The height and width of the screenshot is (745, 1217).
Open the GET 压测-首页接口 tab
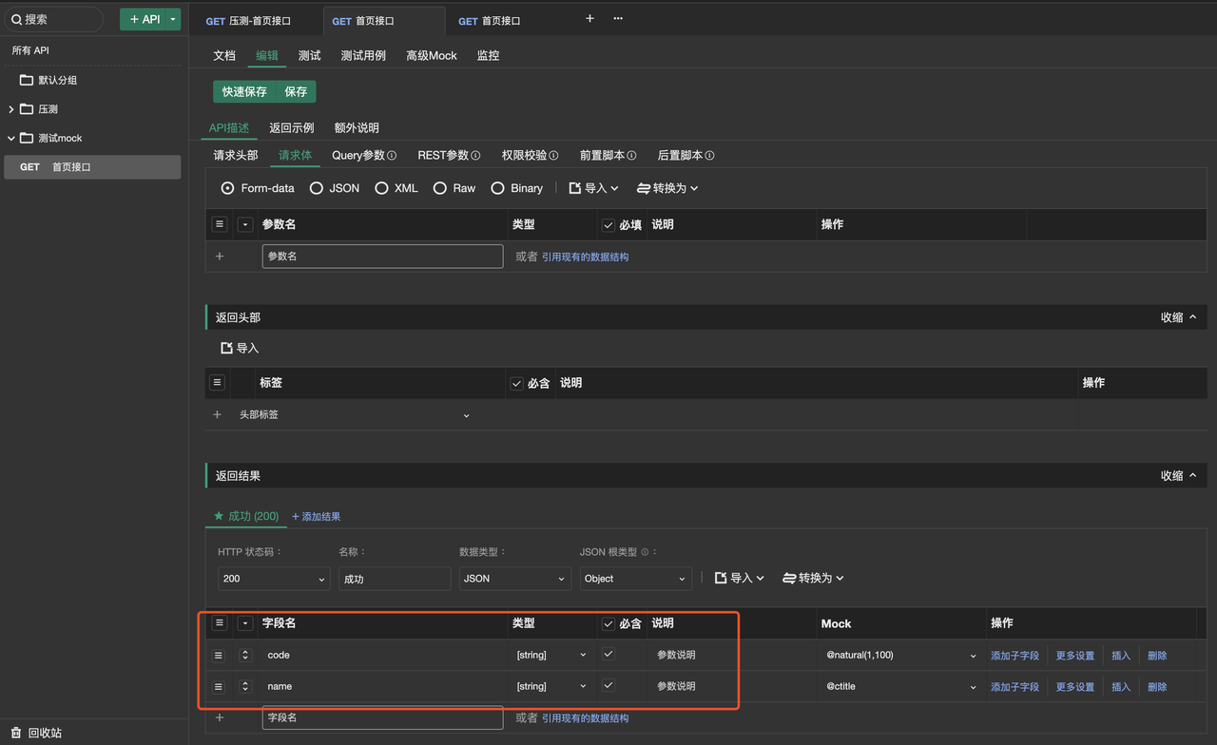248,21
